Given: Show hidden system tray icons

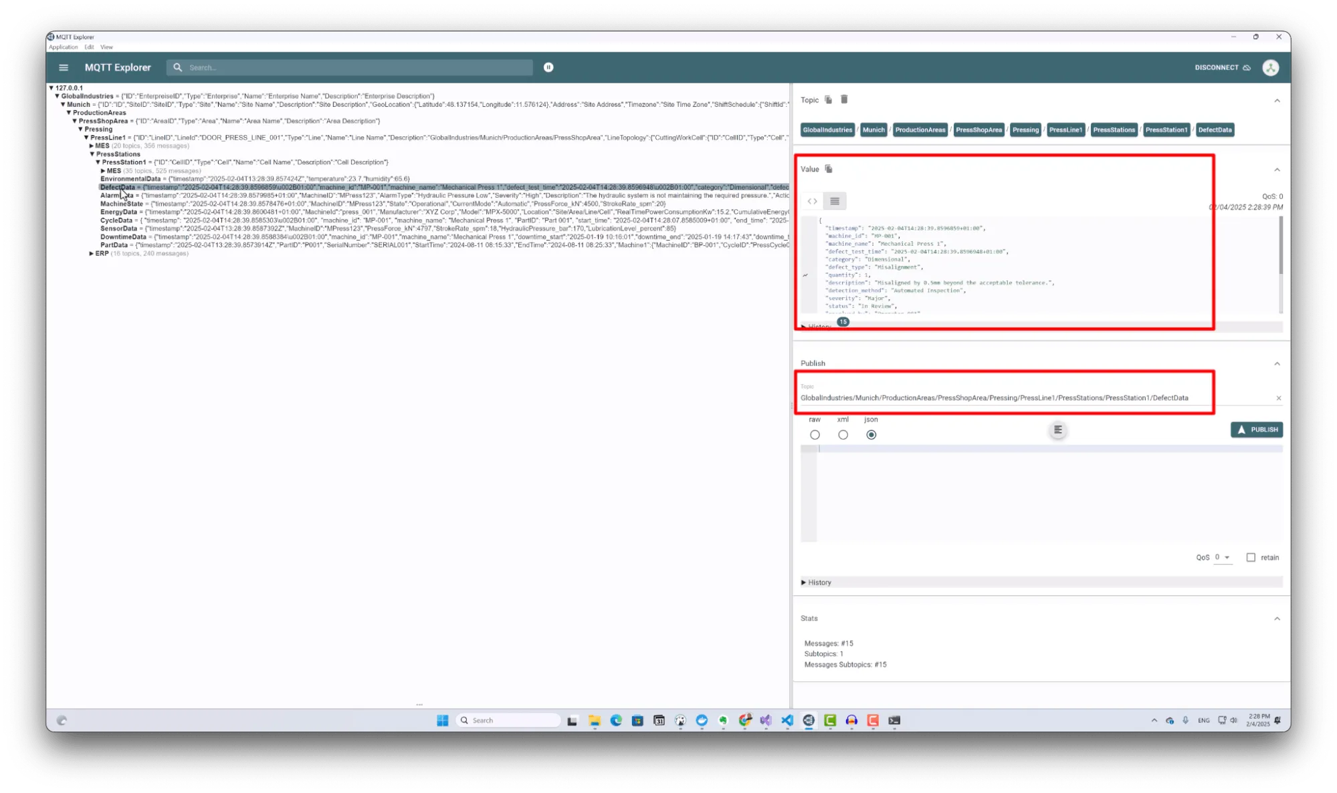Looking at the screenshot, I should click(1154, 720).
